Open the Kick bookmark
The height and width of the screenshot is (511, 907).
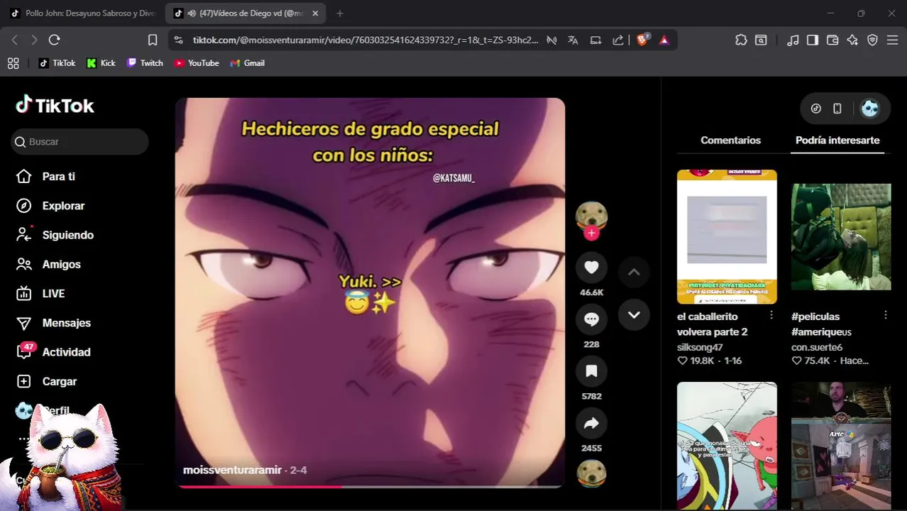(x=101, y=63)
